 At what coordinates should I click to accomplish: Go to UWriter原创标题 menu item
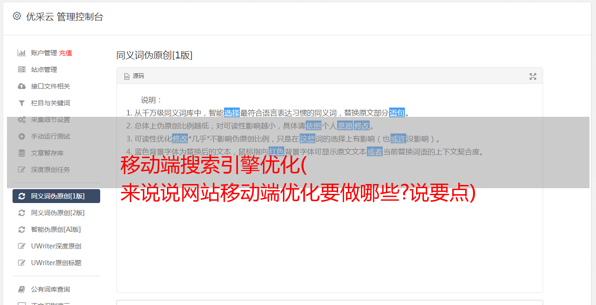point(56,263)
